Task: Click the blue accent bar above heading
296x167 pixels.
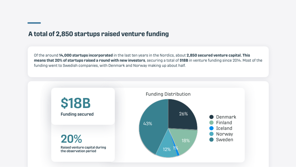Action: (x=34, y=23)
